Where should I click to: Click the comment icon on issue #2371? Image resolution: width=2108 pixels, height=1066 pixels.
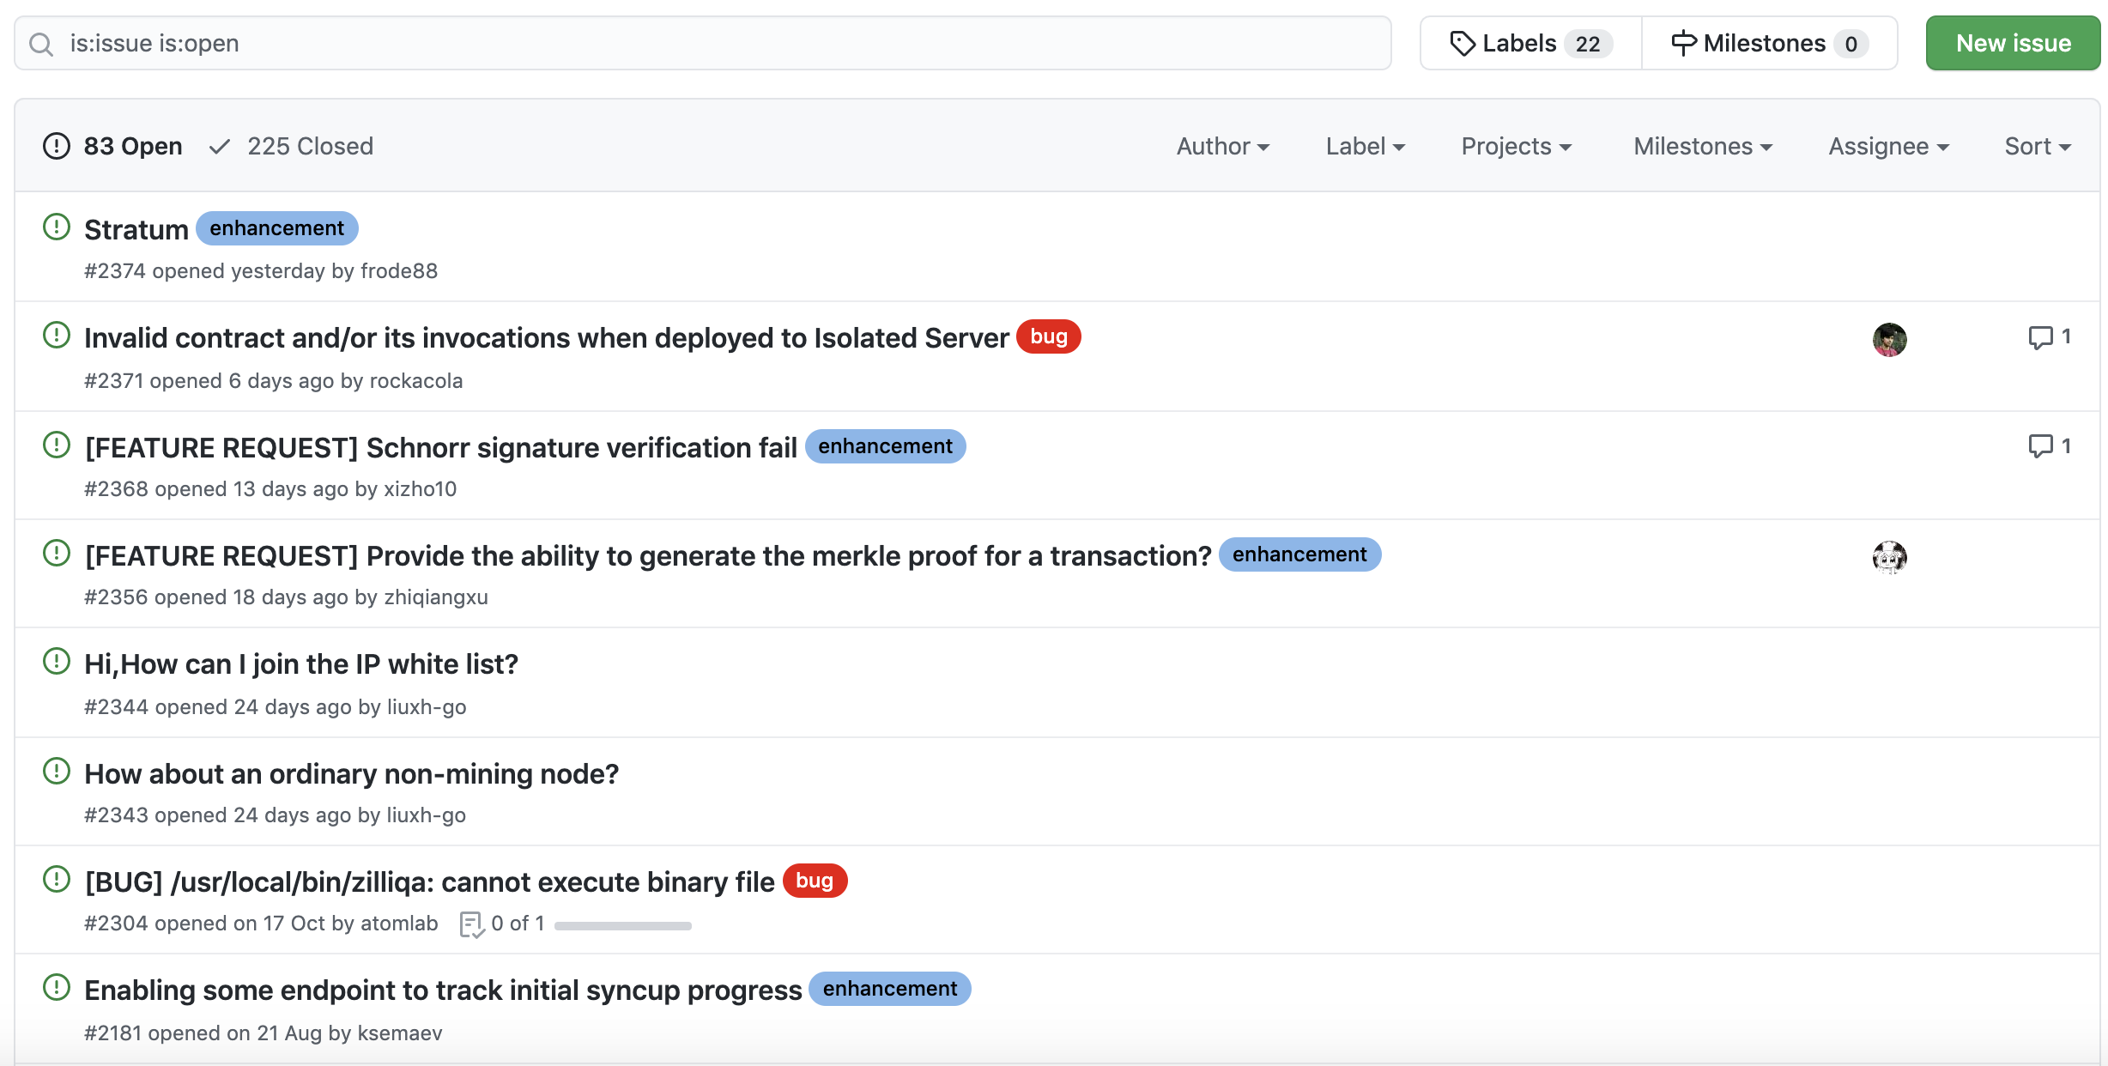click(x=2040, y=337)
